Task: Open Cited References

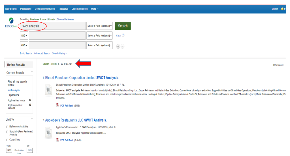Action: point(80,9)
